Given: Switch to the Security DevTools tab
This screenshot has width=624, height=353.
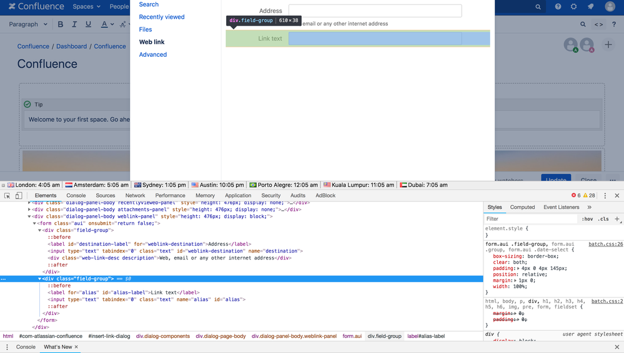Looking at the screenshot, I should pyautogui.click(x=271, y=196).
